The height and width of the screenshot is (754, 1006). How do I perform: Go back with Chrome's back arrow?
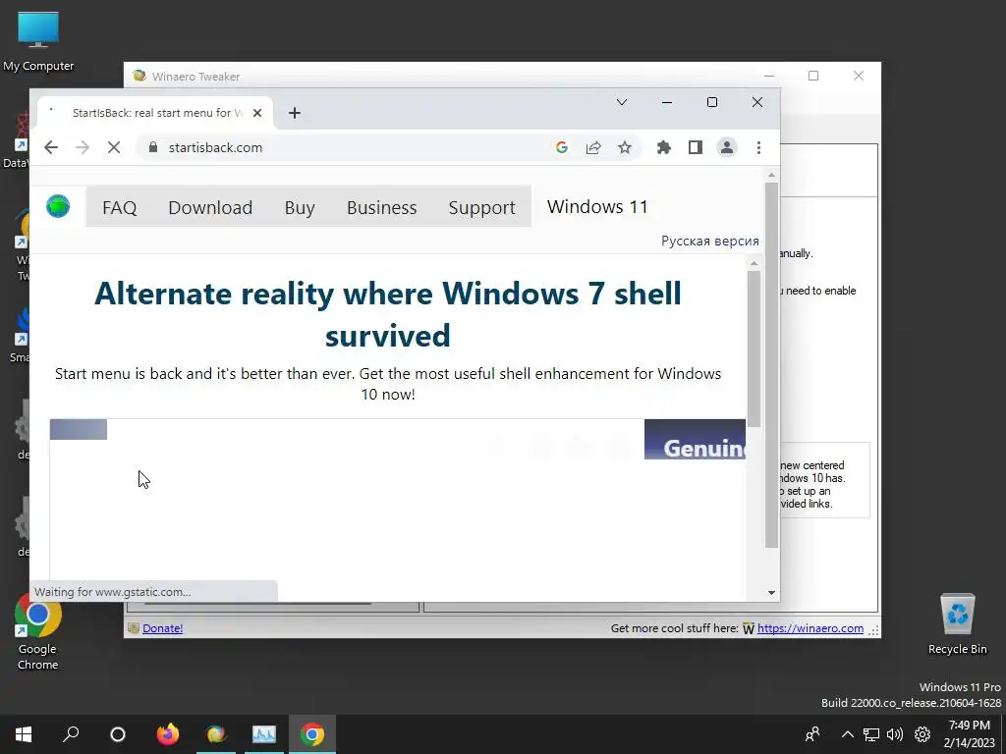tap(51, 147)
